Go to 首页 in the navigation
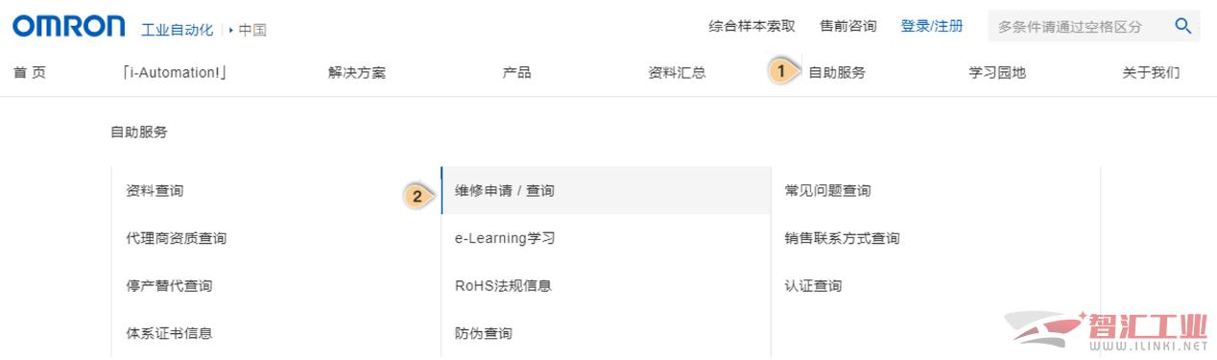This screenshot has width=1217, height=360. (30, 72)
